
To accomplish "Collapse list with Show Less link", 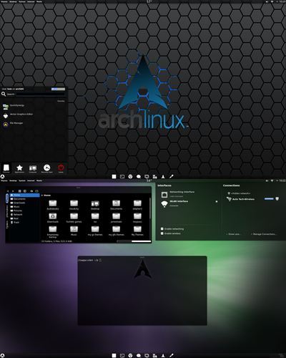I will click(x=234, y=234).
